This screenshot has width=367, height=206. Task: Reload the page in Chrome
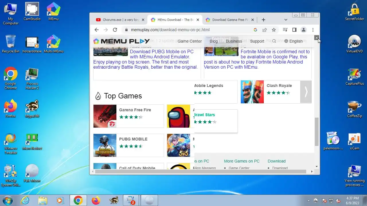click(x=115, y=30)
